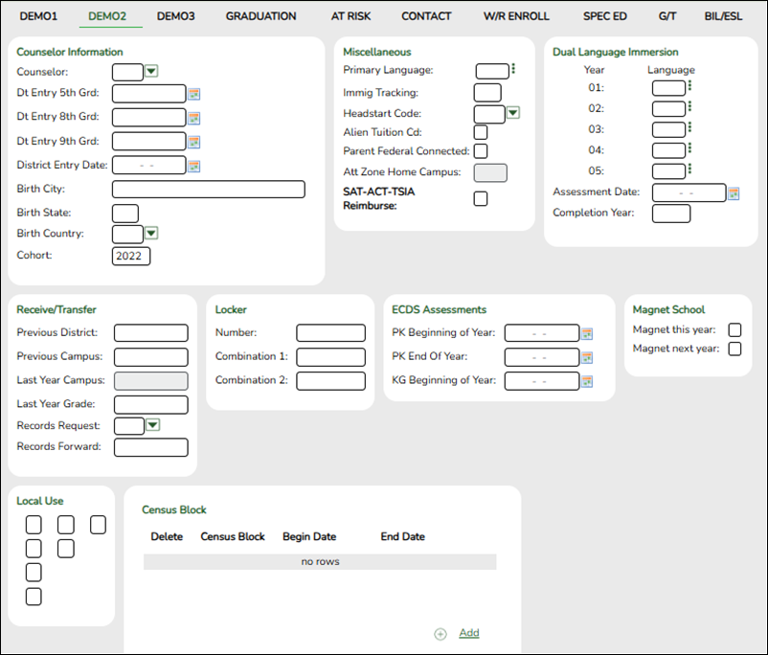This screenshot has width=768, height=655.
Task: Open calendar for Dt Entry 8th Grd
Action: click(194, 118)
